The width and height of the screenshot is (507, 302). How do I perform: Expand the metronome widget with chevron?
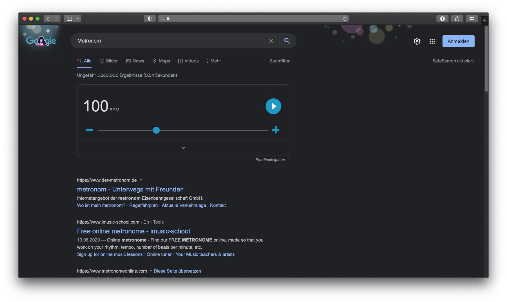[x=183, y=148]
